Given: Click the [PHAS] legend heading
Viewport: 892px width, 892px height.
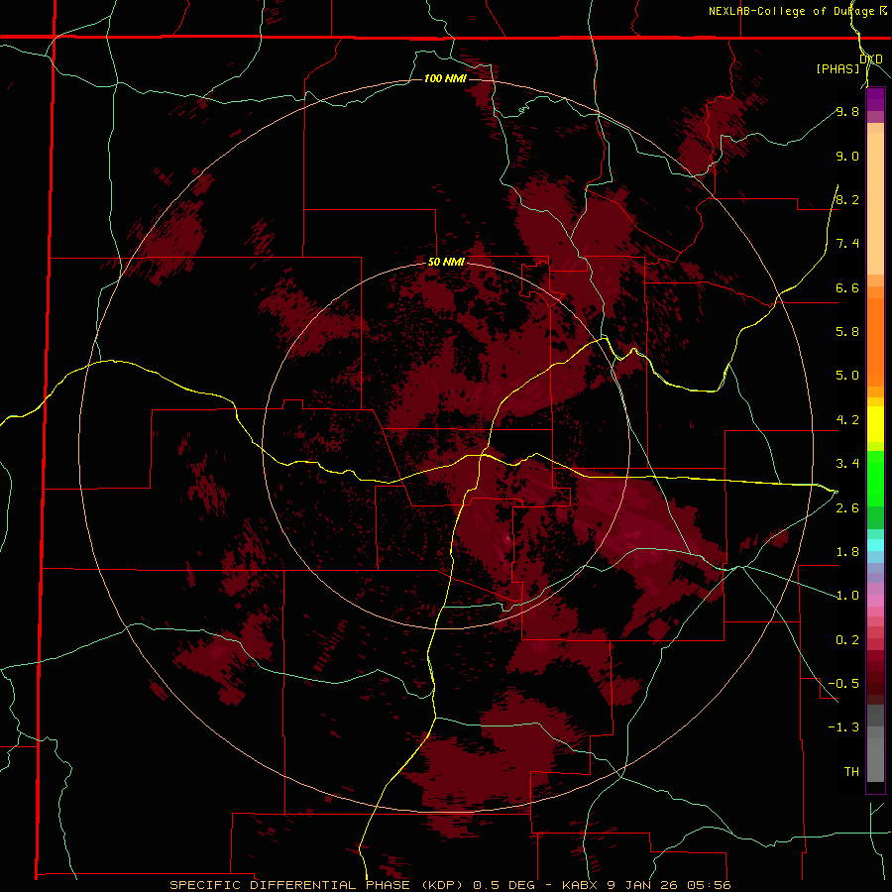Looking at the screenshot, I should (x=837, y=68).
